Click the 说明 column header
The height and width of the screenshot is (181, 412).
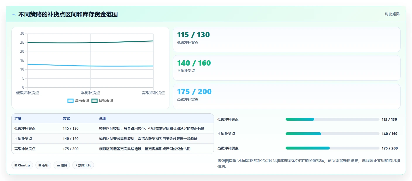[x=102, y=119]
